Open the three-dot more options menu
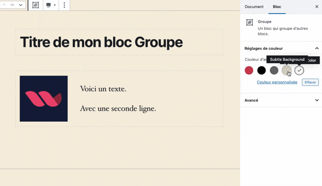The height and width of the screenshot is (186, 322). point(64,5)
